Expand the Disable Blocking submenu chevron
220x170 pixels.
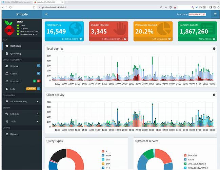point(38,101)
